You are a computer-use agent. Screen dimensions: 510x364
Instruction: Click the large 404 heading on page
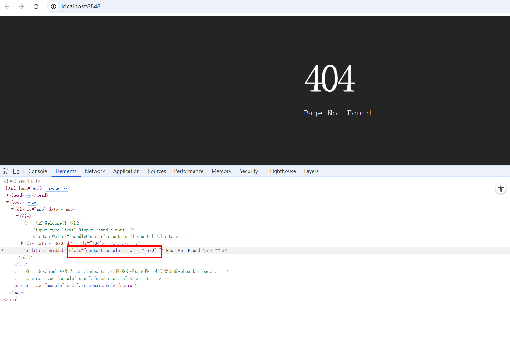point(330,78)
